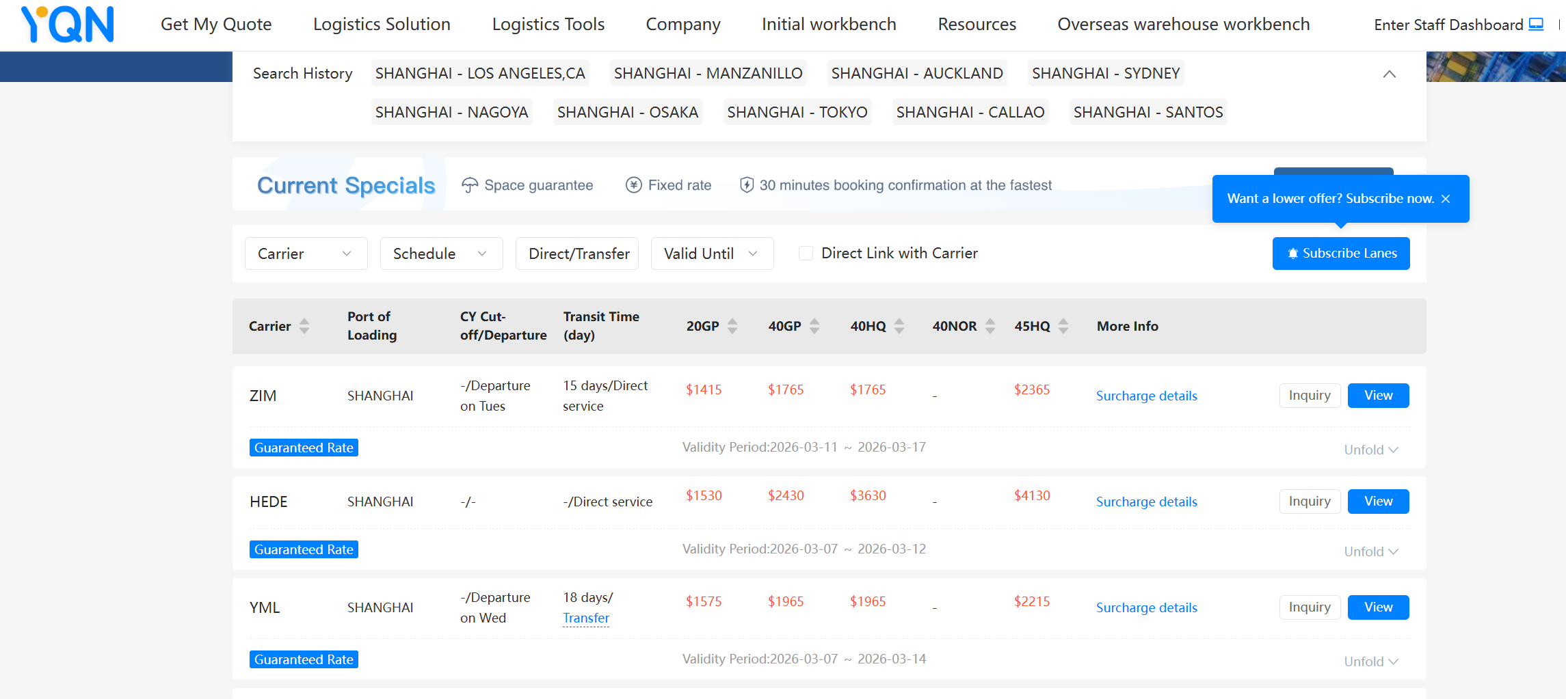The height and width of the screenshot is (699, 1566).
Task: Unfold the ZIM rate details
Action: point(1371,450)
